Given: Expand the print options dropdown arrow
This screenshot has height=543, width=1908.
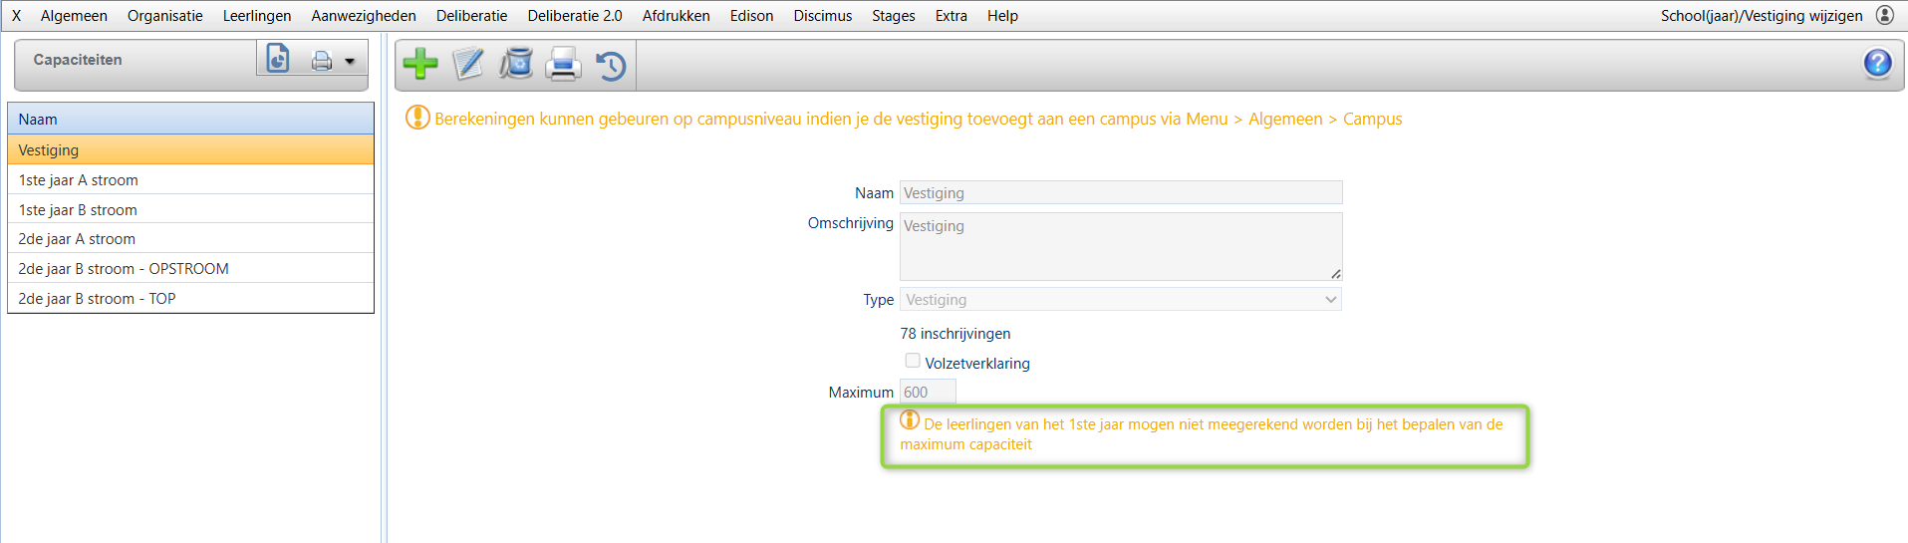Looking at the screenshot, I should 350,62.
